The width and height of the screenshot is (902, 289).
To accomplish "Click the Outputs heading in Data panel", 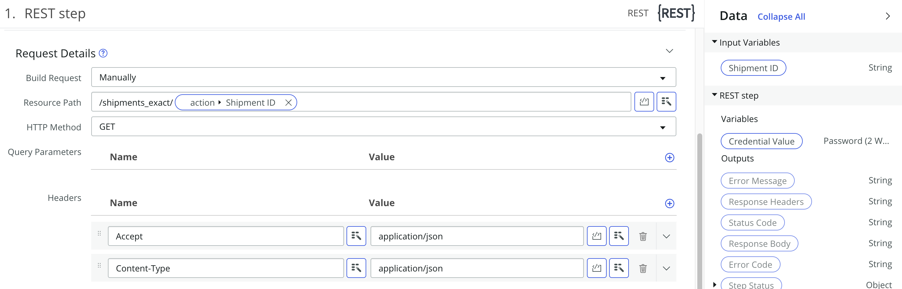I will (x=737, y=158).
